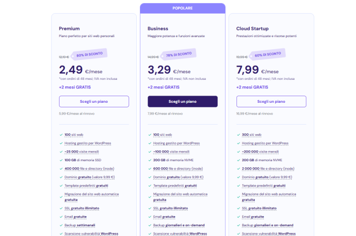The image size is (356, 236).
Task: Click the checkmark next to Premium Backup settimanali
Action: [x=61, y=225]
